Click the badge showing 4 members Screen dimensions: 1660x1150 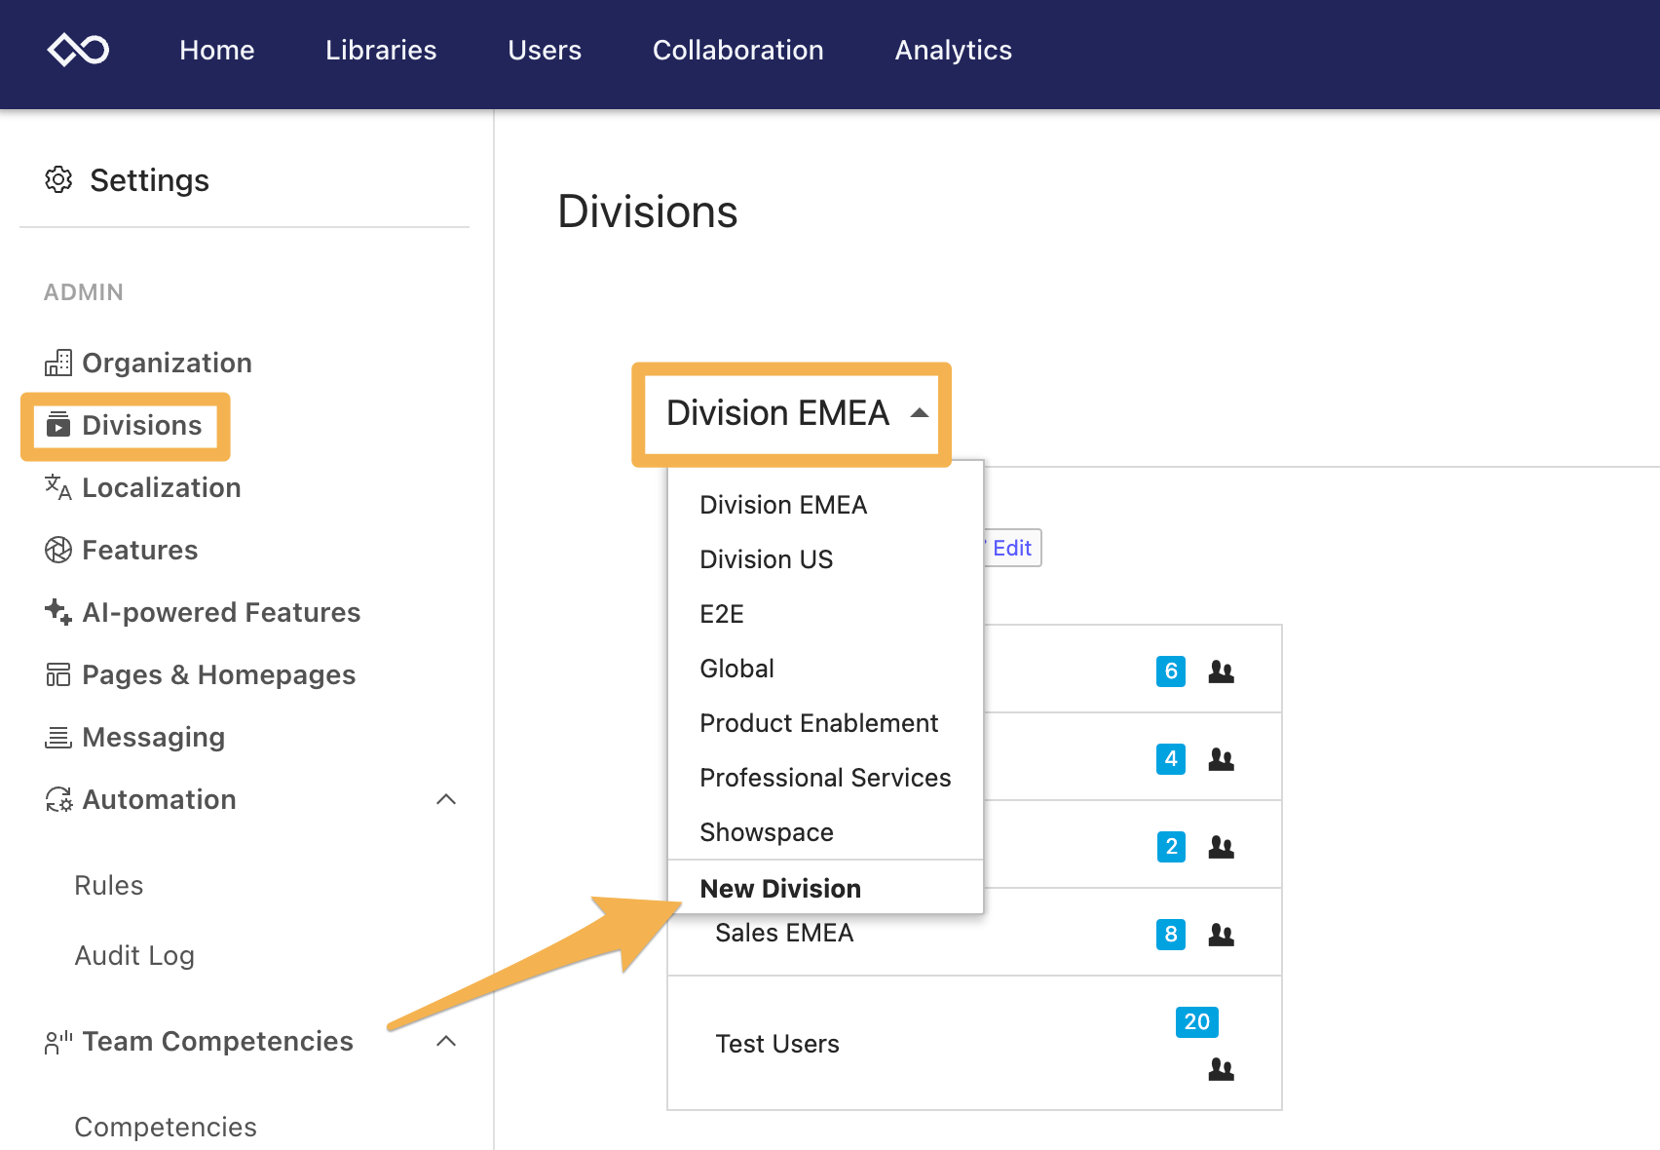pyautogui.click(x=1171, y=759)
